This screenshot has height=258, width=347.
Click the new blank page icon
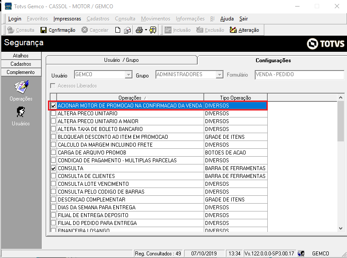click(x=118, y=30)
